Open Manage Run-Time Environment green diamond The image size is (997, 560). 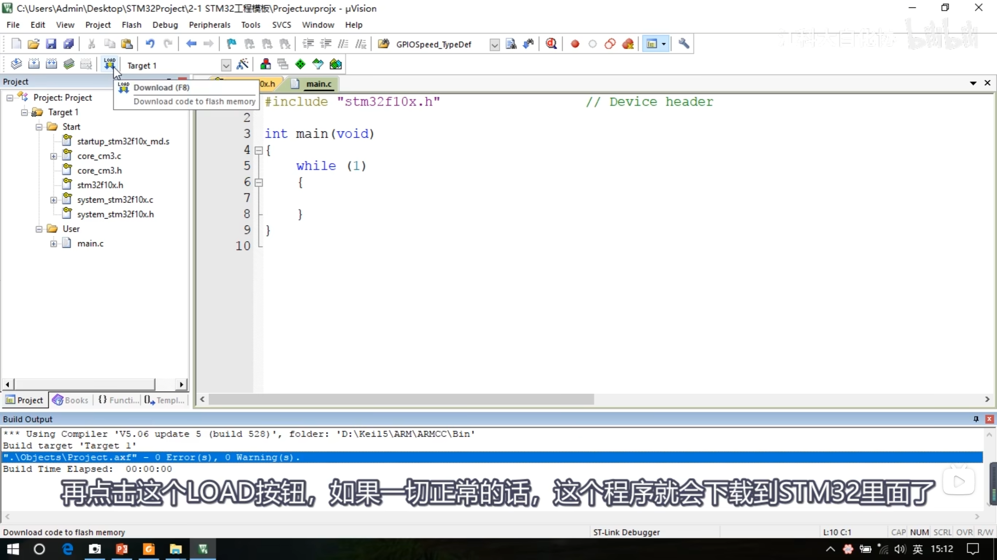click(300, 64)
